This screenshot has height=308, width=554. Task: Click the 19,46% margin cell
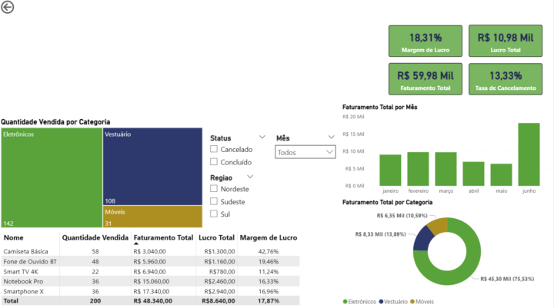[269, 261]
